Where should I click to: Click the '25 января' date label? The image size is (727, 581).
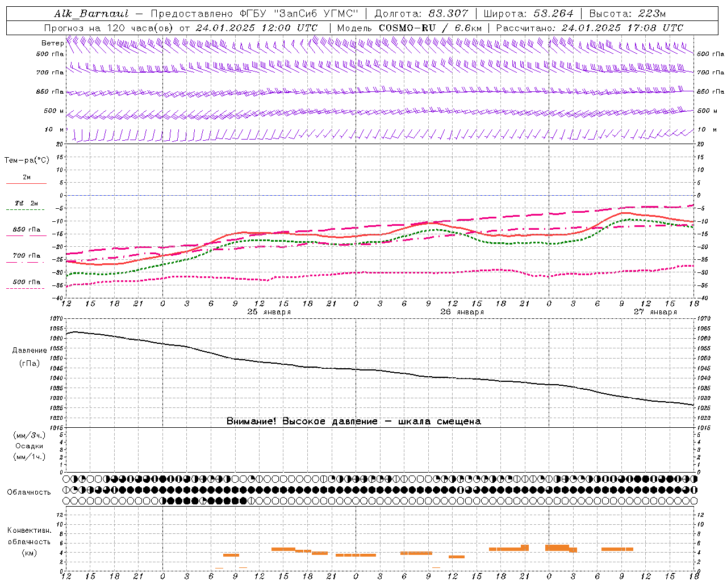click(x=269, y=312)
